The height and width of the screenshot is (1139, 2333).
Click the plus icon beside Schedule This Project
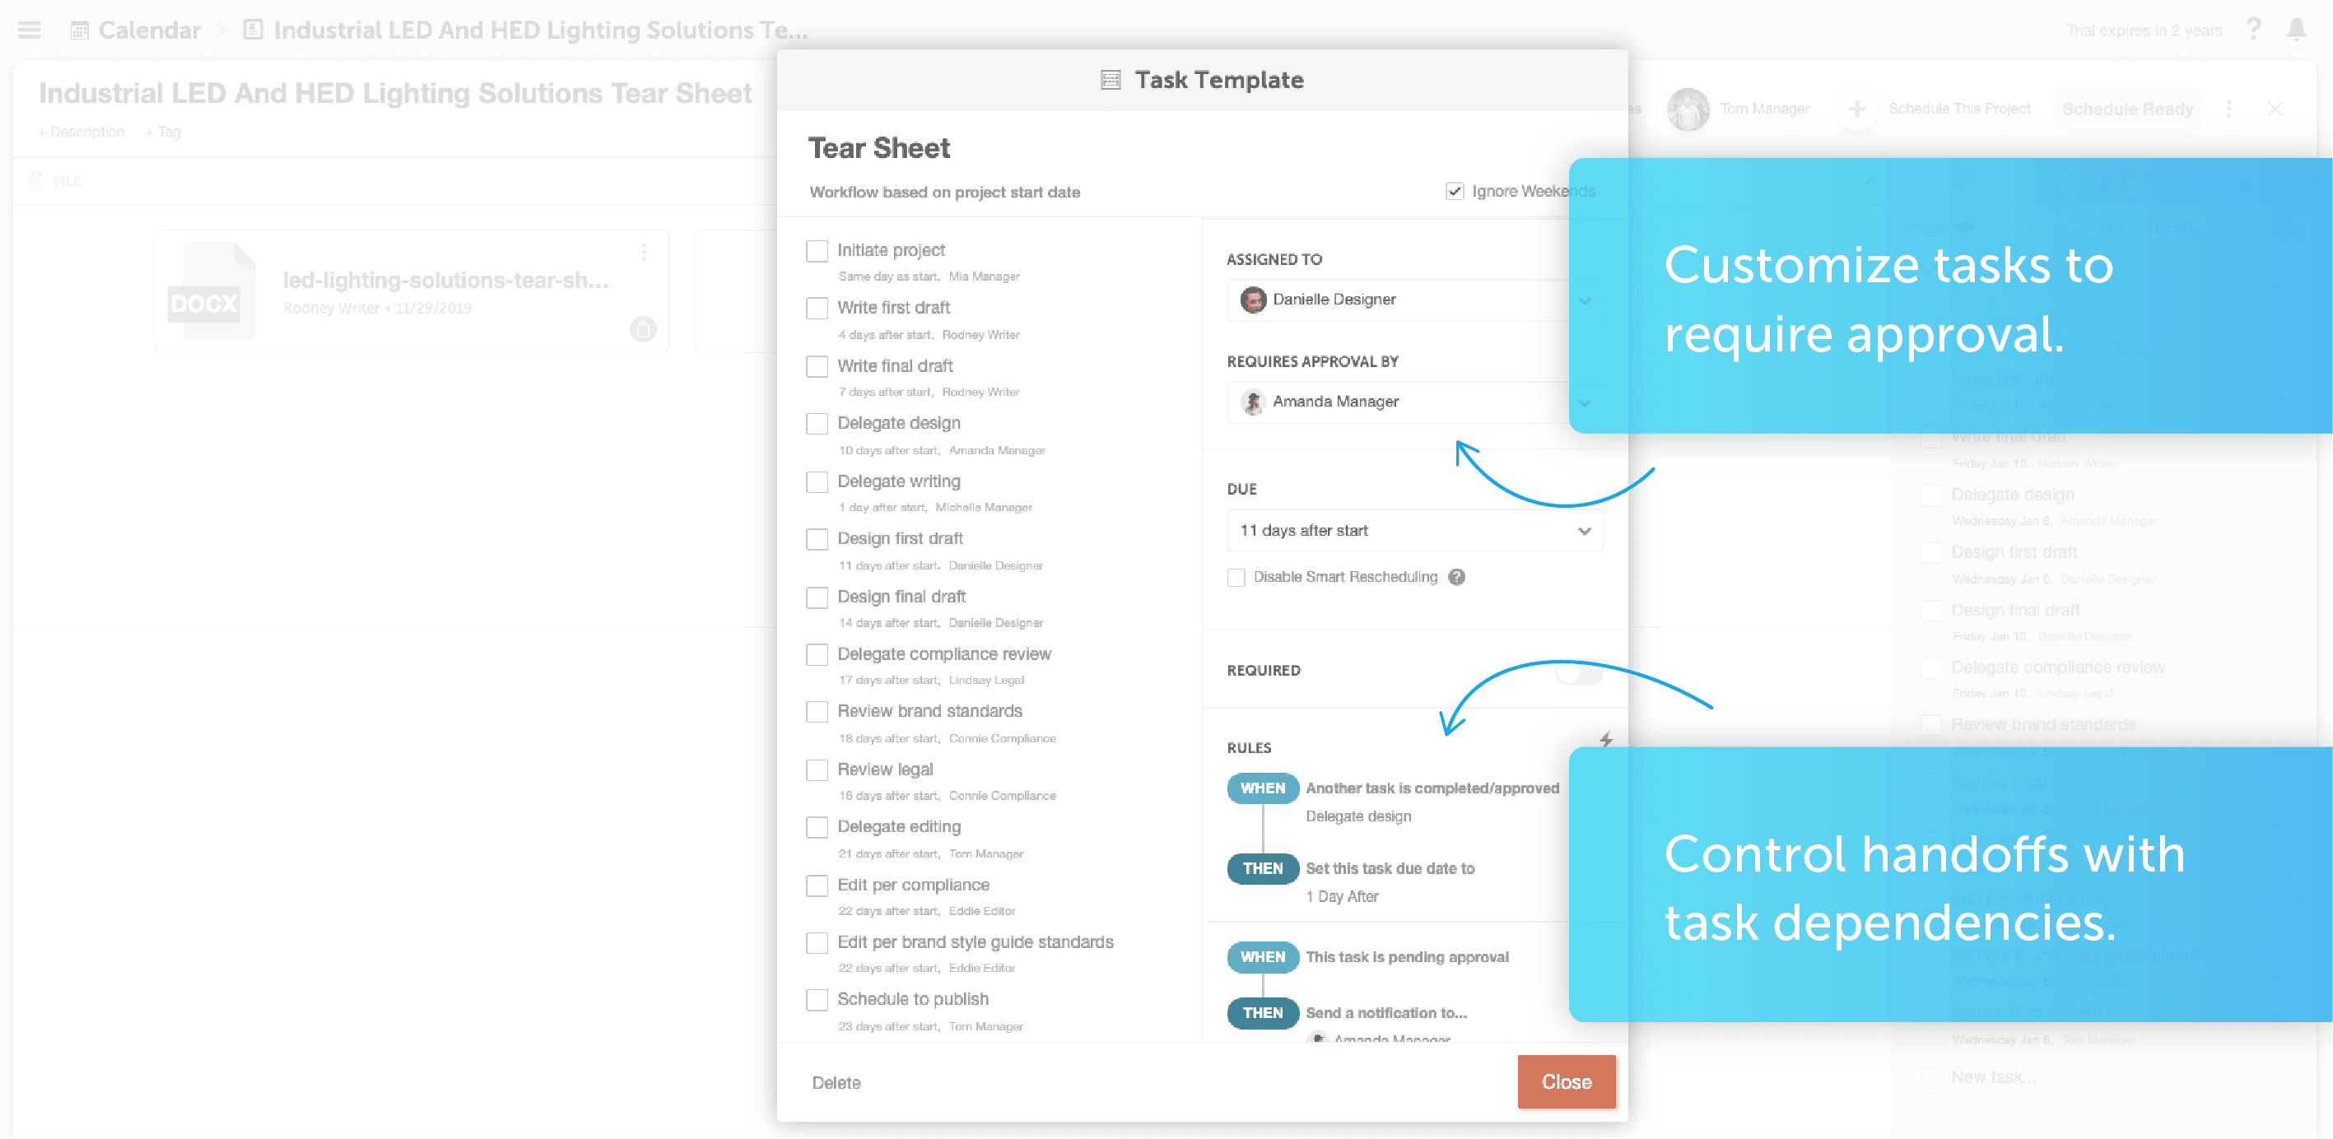pyautogui.click(x=1856, y=109)
